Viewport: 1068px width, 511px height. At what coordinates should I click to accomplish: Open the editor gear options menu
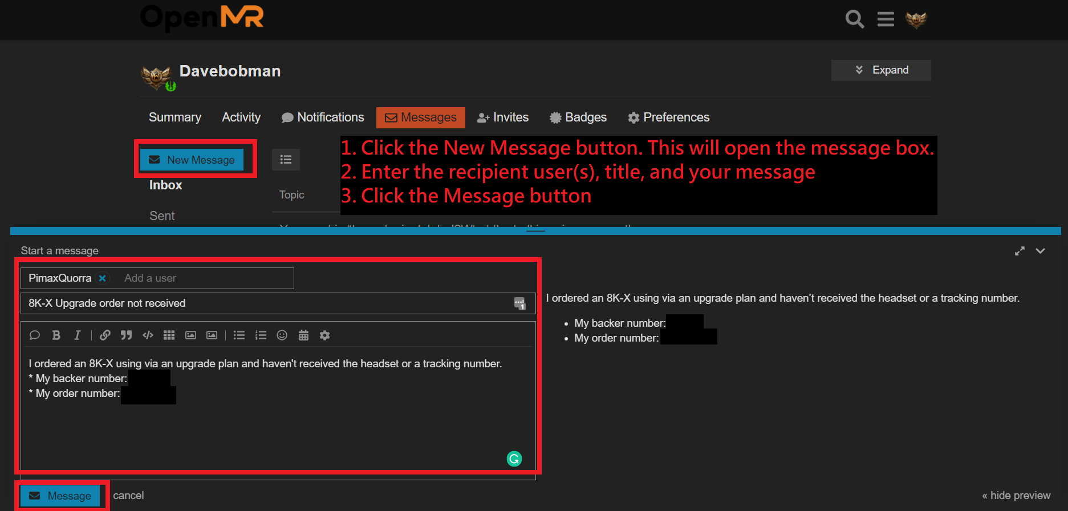click(324, 335)
